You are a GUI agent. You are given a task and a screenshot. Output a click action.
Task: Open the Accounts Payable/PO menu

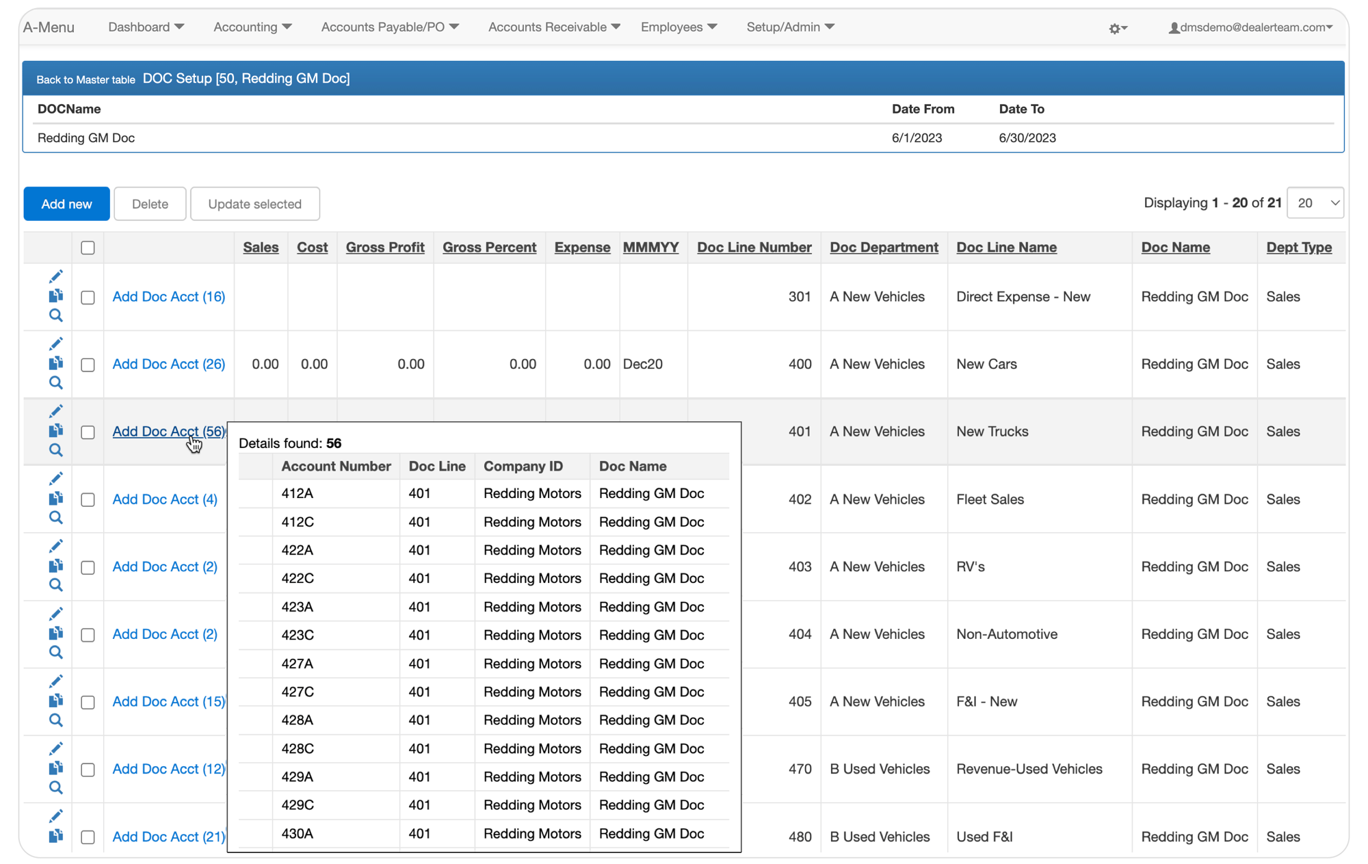(390, 27)
